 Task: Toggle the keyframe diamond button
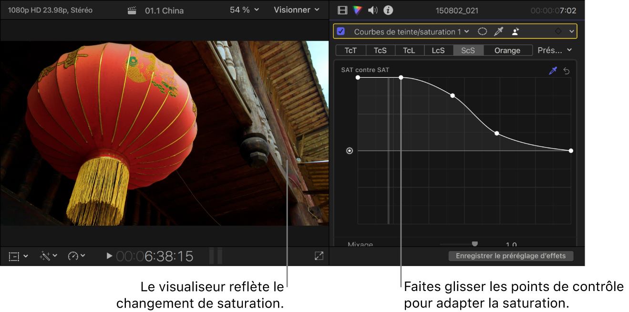point(558,31)
